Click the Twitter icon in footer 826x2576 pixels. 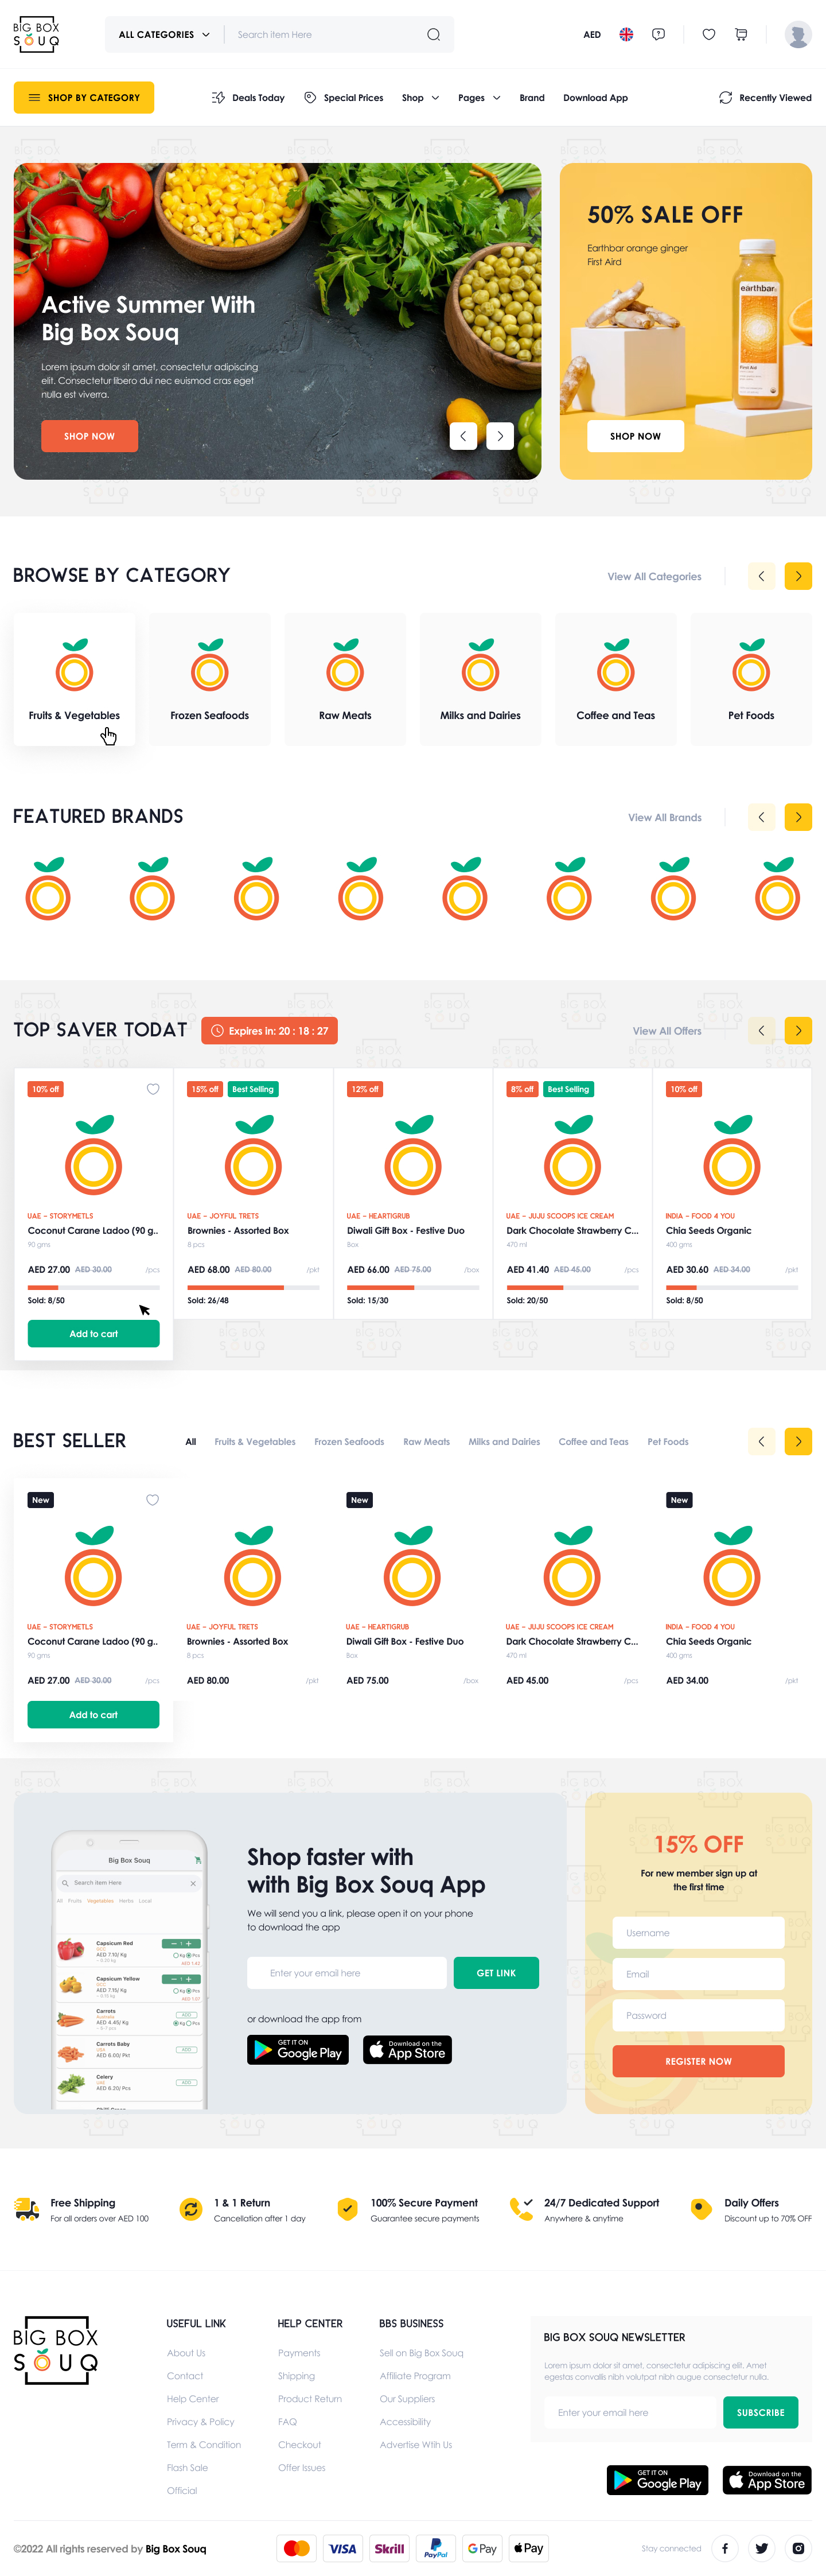click(x=762, y=2547)
